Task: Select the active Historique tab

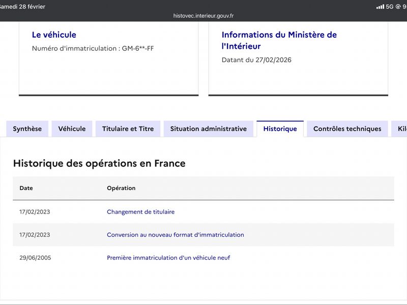Action: point(280,129)
